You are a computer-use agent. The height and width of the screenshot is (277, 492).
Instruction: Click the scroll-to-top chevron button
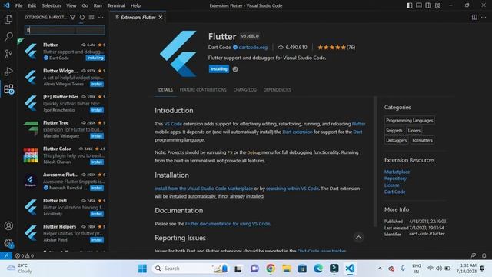point(359,238)
